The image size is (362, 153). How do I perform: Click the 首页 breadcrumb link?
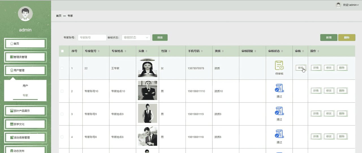[59, 16]
